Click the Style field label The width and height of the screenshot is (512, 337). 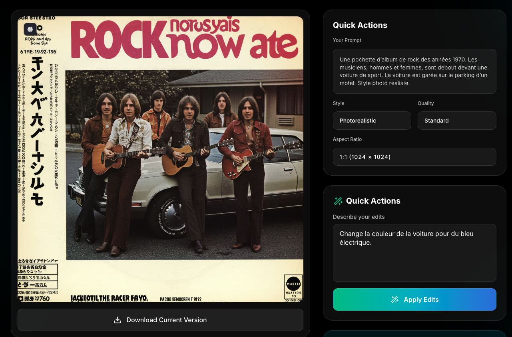339,103
